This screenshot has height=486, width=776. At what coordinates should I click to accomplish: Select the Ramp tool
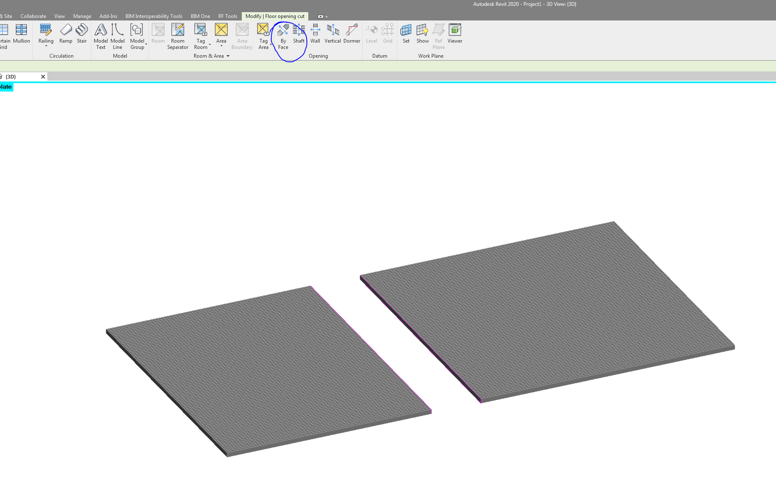pos(66,36)
